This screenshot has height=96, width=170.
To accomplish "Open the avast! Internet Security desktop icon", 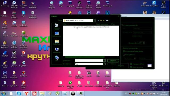I will 5,25.
